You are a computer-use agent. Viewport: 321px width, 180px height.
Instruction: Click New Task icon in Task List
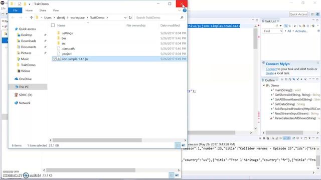coord(277,26)
